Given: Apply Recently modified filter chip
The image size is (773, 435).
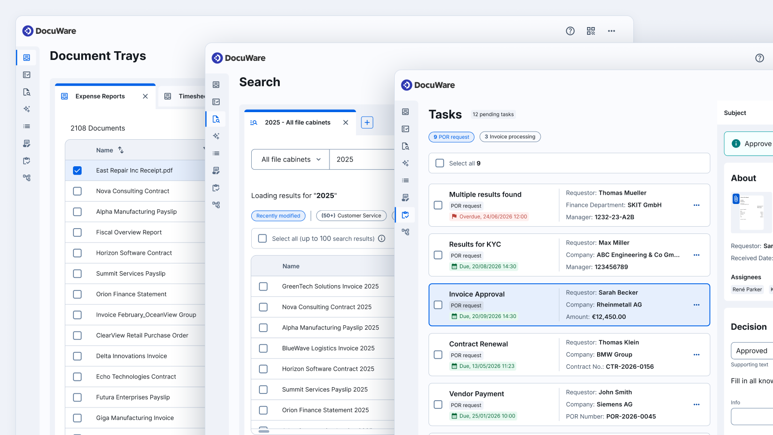Looking at the screenshot, I should click(x=278, y=216).
